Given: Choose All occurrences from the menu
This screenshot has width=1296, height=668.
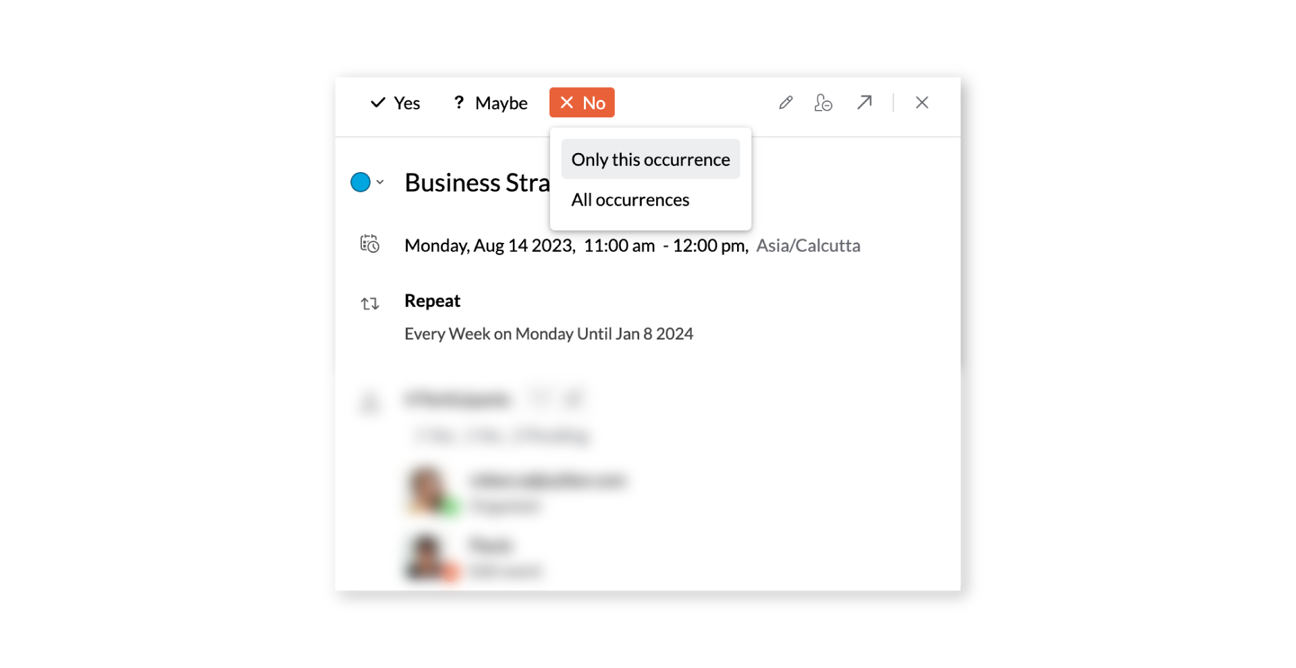Looking at the screenshot, I should [630, 199].
